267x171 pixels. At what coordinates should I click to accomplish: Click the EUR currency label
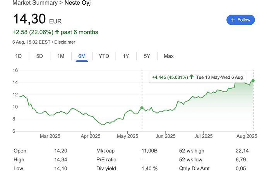(55, 21)
